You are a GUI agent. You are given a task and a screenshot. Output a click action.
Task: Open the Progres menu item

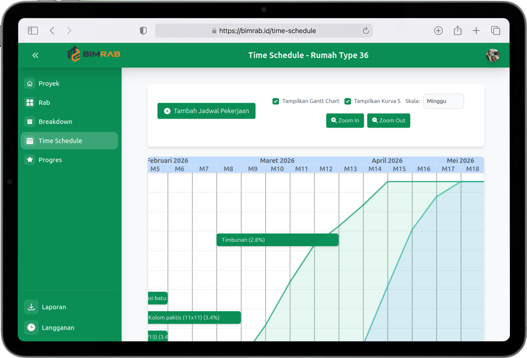(69, 160)
